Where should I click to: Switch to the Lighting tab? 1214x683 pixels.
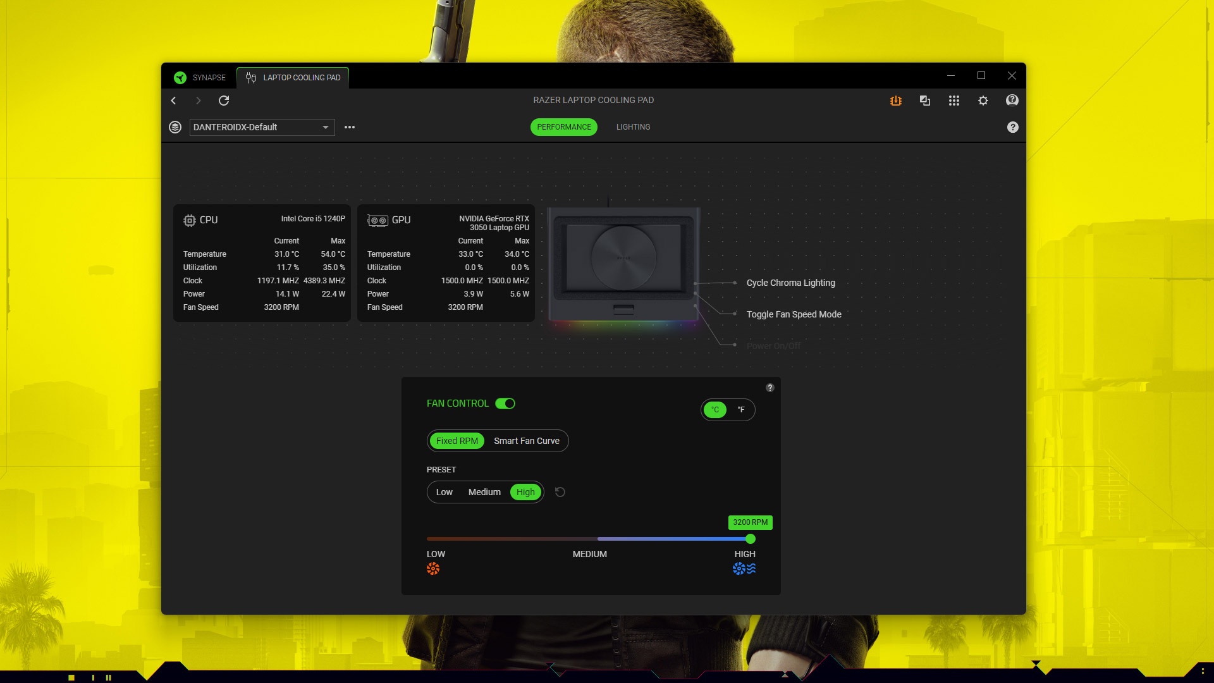pyautogui.click(x=633, y=127)
